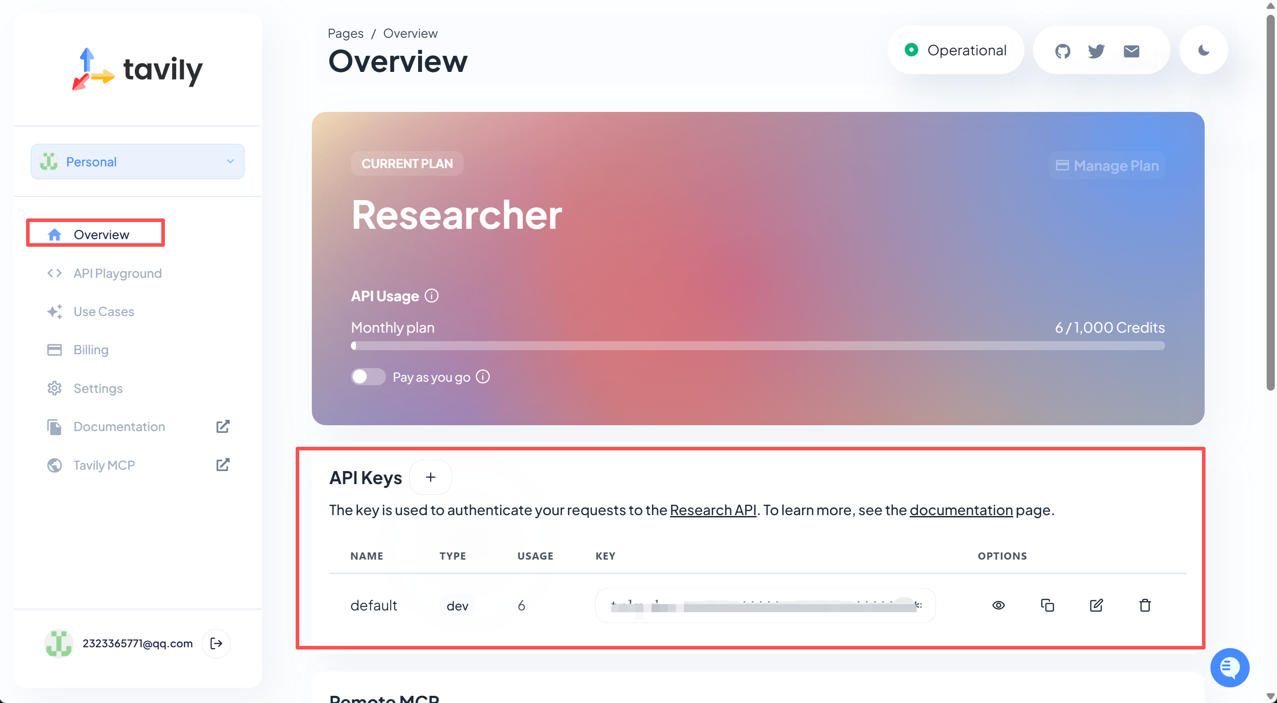Screen dimensions: 1277x703
Task: Click the Manage Plan button
Action: point(1106,165)
